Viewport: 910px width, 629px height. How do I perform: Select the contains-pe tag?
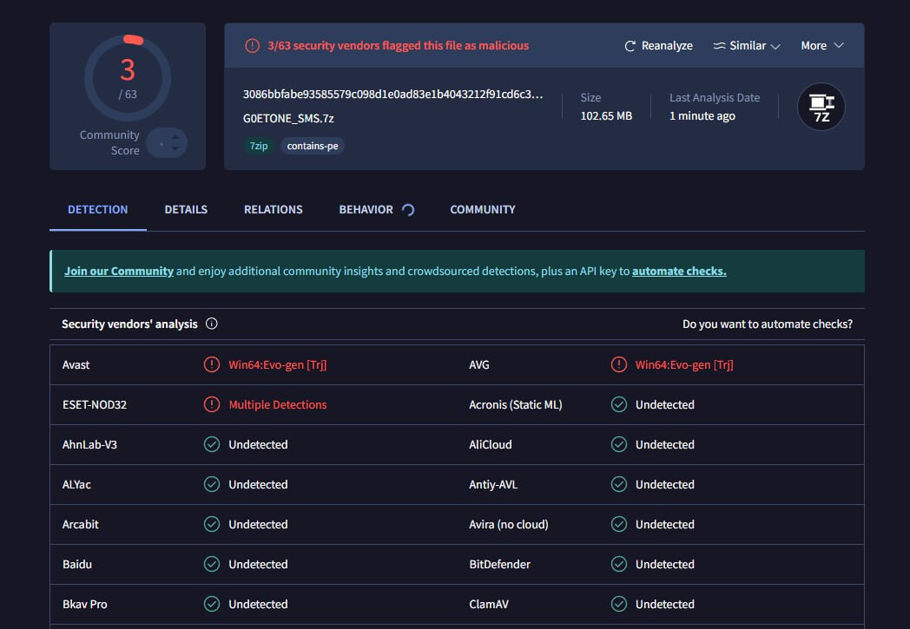click(x=313, y=146)
